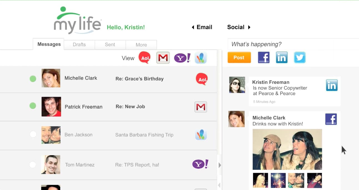The image size is (359, 190).
Task: Click left arrow beside Email
Action: 193,27
